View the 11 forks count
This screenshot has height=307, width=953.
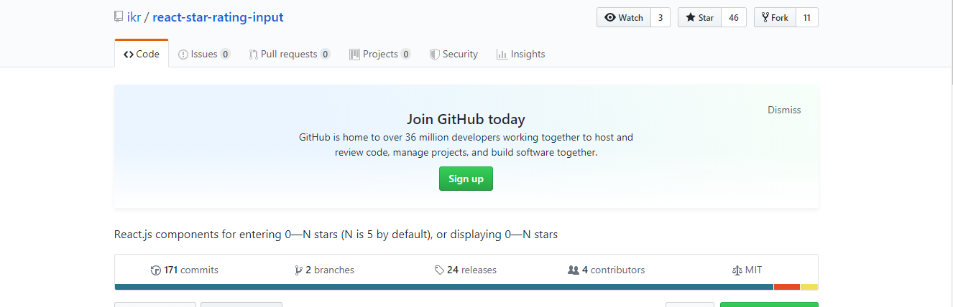click(x=806, y=17)
